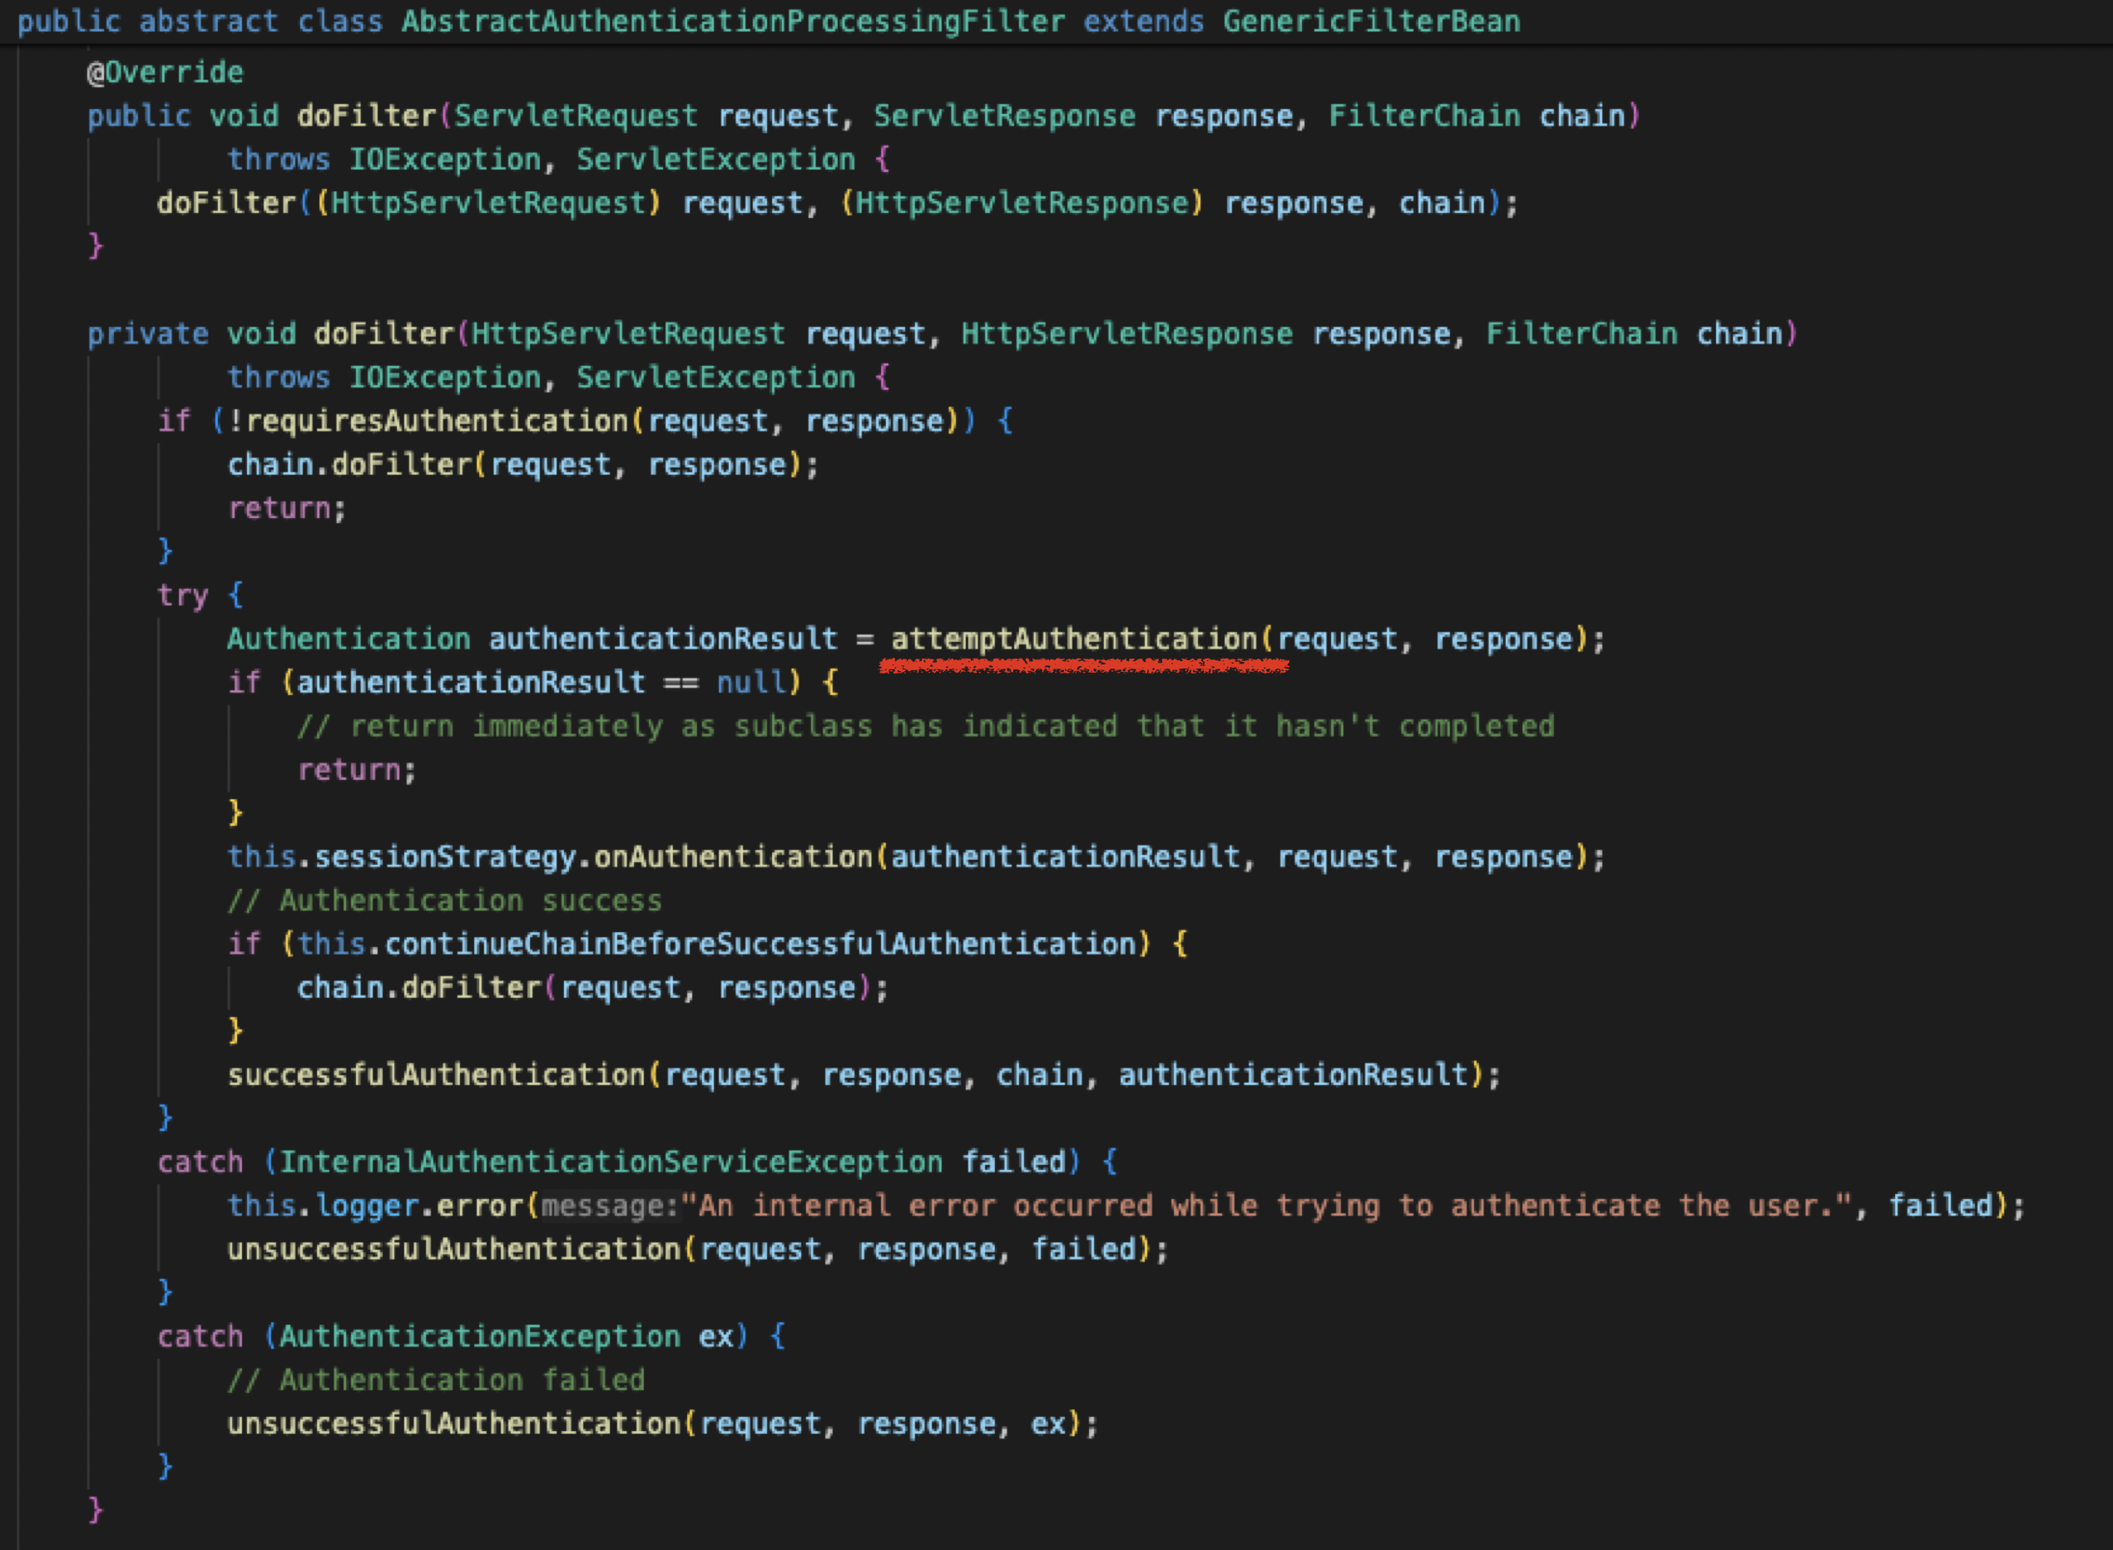Screen dimensions: 2113x1550
Task: Click the comment 'return immediately as subclass'
Action: pyautogui.click(x=926, y=726)
